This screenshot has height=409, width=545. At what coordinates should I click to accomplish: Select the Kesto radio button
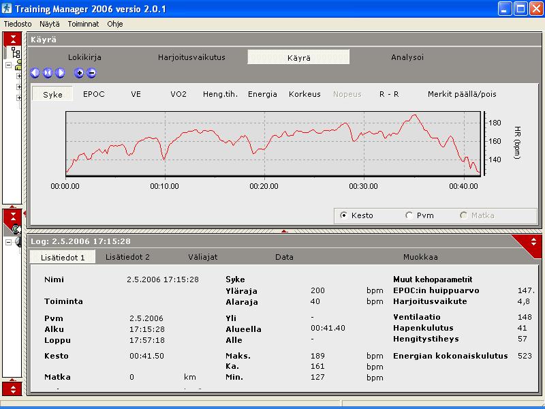click(343, 215)
